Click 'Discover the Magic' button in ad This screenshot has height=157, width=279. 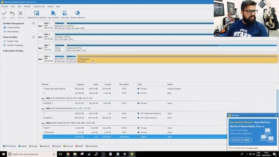[x=241, y=140]
